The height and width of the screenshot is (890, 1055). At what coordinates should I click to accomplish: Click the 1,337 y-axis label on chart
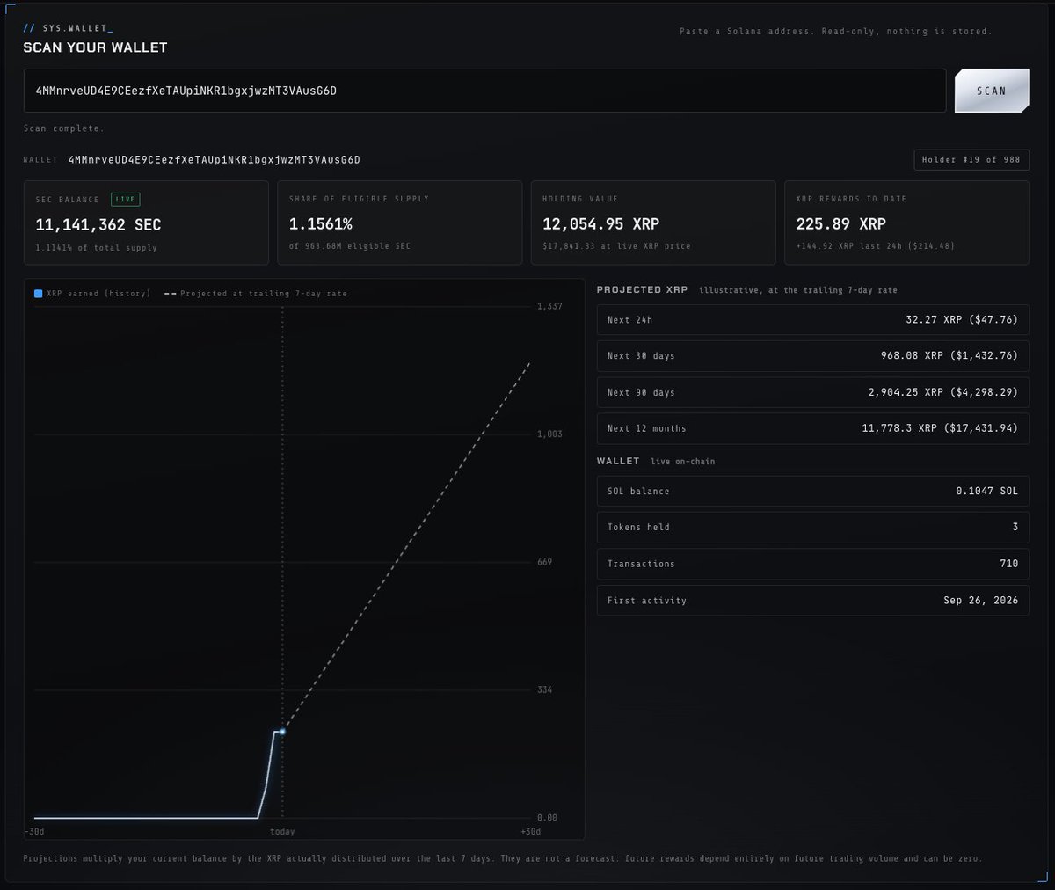click(x=549, y=306)
